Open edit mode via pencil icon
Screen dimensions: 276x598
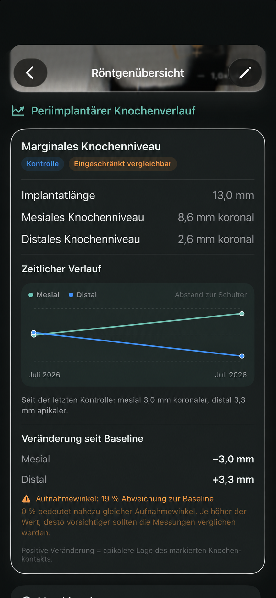pos(245,73)
